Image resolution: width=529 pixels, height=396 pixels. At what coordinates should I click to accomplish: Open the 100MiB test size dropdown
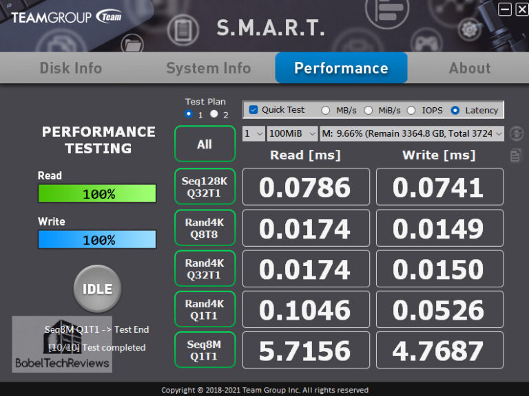(x=292, y=133)
